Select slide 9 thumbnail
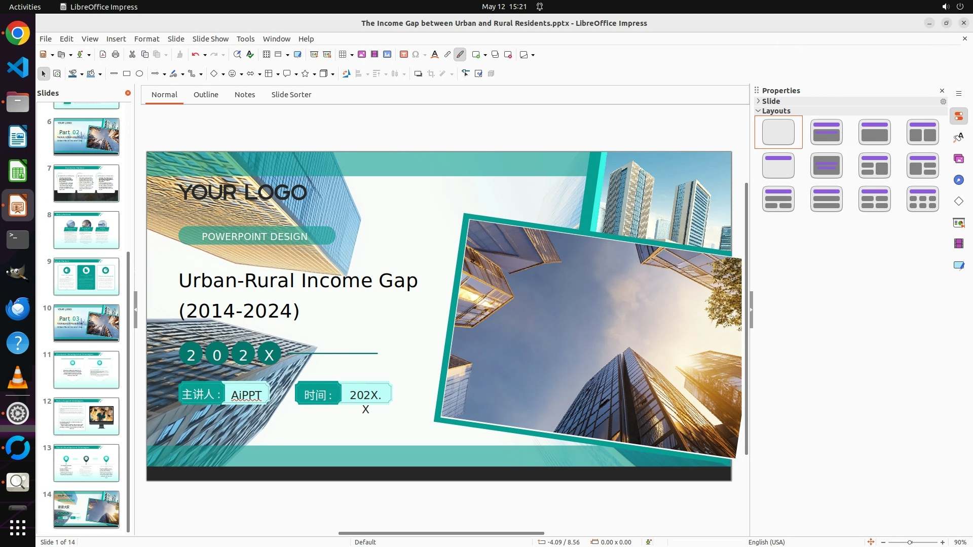 tap(86, 276)
